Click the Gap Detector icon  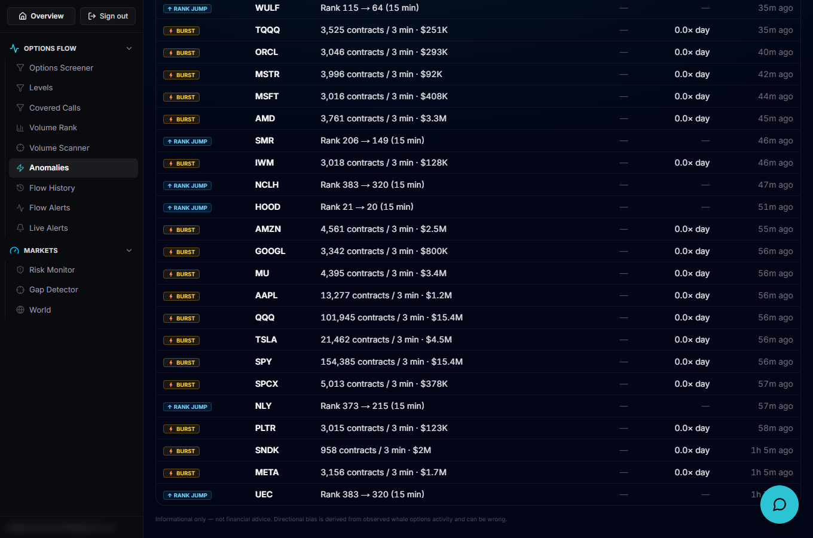pos(20,290)
